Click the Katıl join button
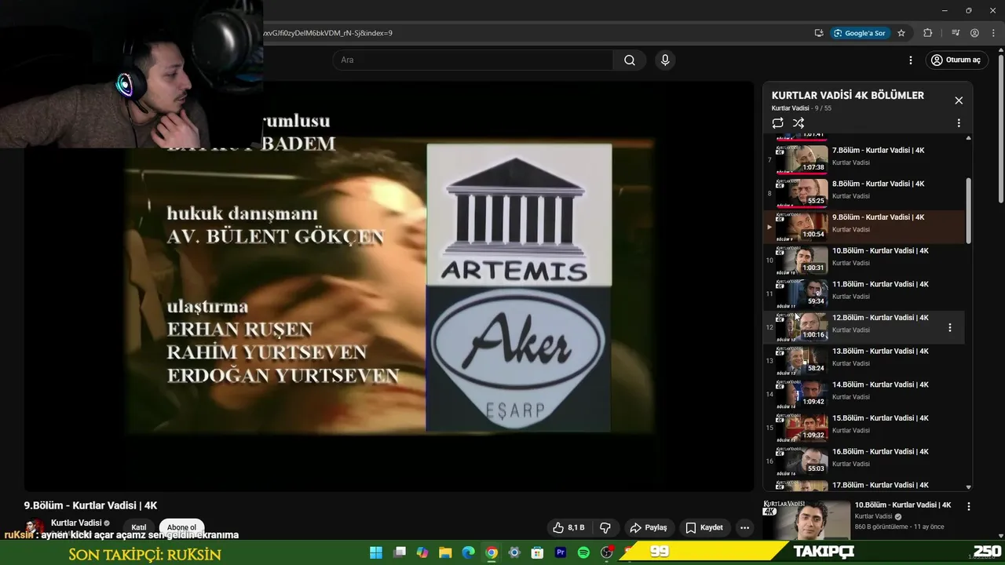The image size is (1005, 565). pyautogui.click(x=139, y=527)
